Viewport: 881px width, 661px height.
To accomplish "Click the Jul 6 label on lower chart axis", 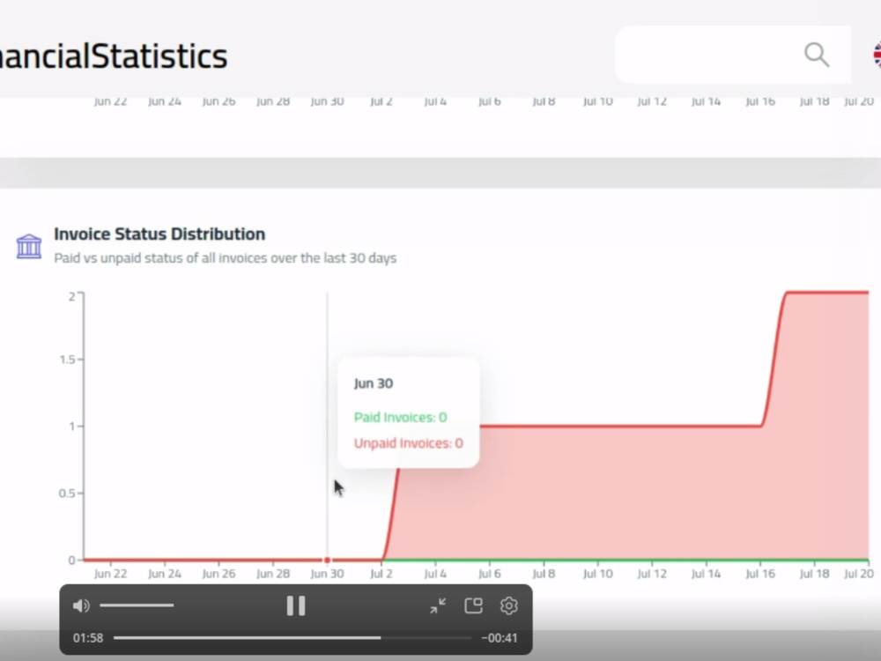I will point(489,574).
